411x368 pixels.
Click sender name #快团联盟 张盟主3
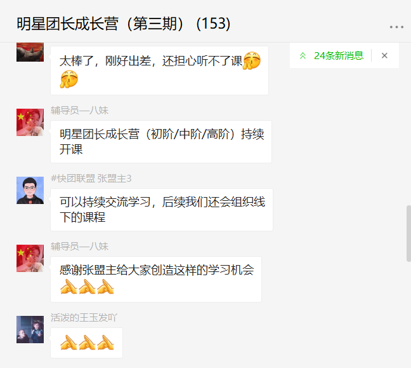coord(91,179)
